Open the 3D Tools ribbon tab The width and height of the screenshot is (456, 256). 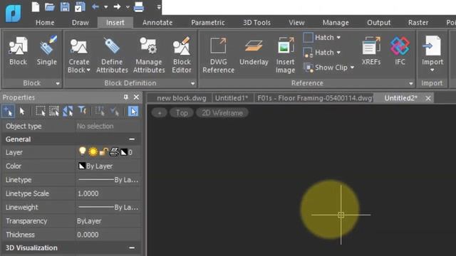coord(256,23)
